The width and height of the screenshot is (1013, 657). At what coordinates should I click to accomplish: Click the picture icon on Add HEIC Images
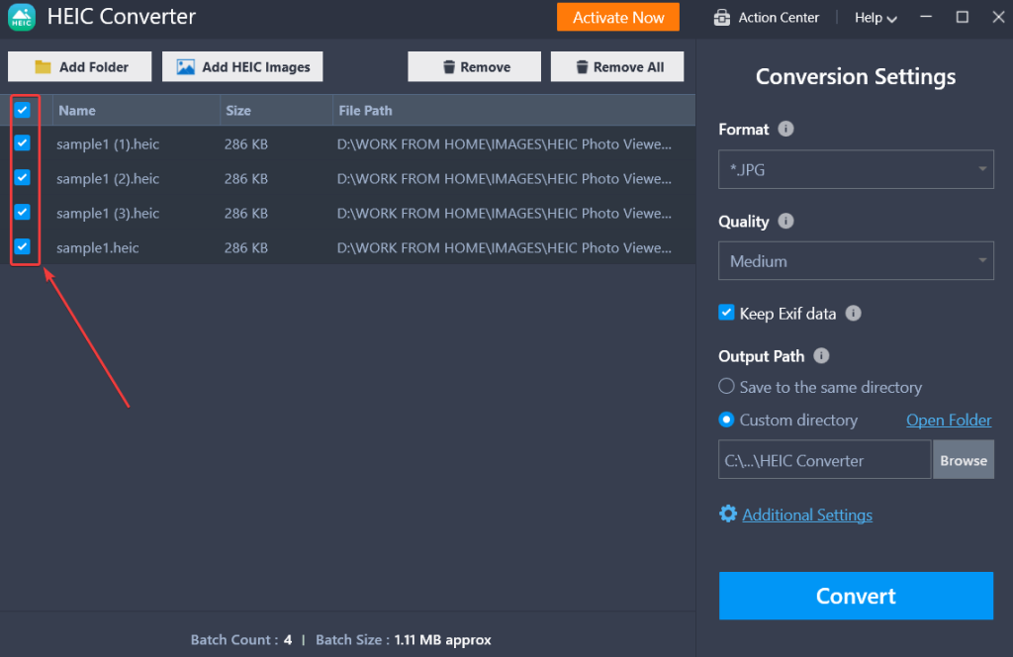(186, 67)
